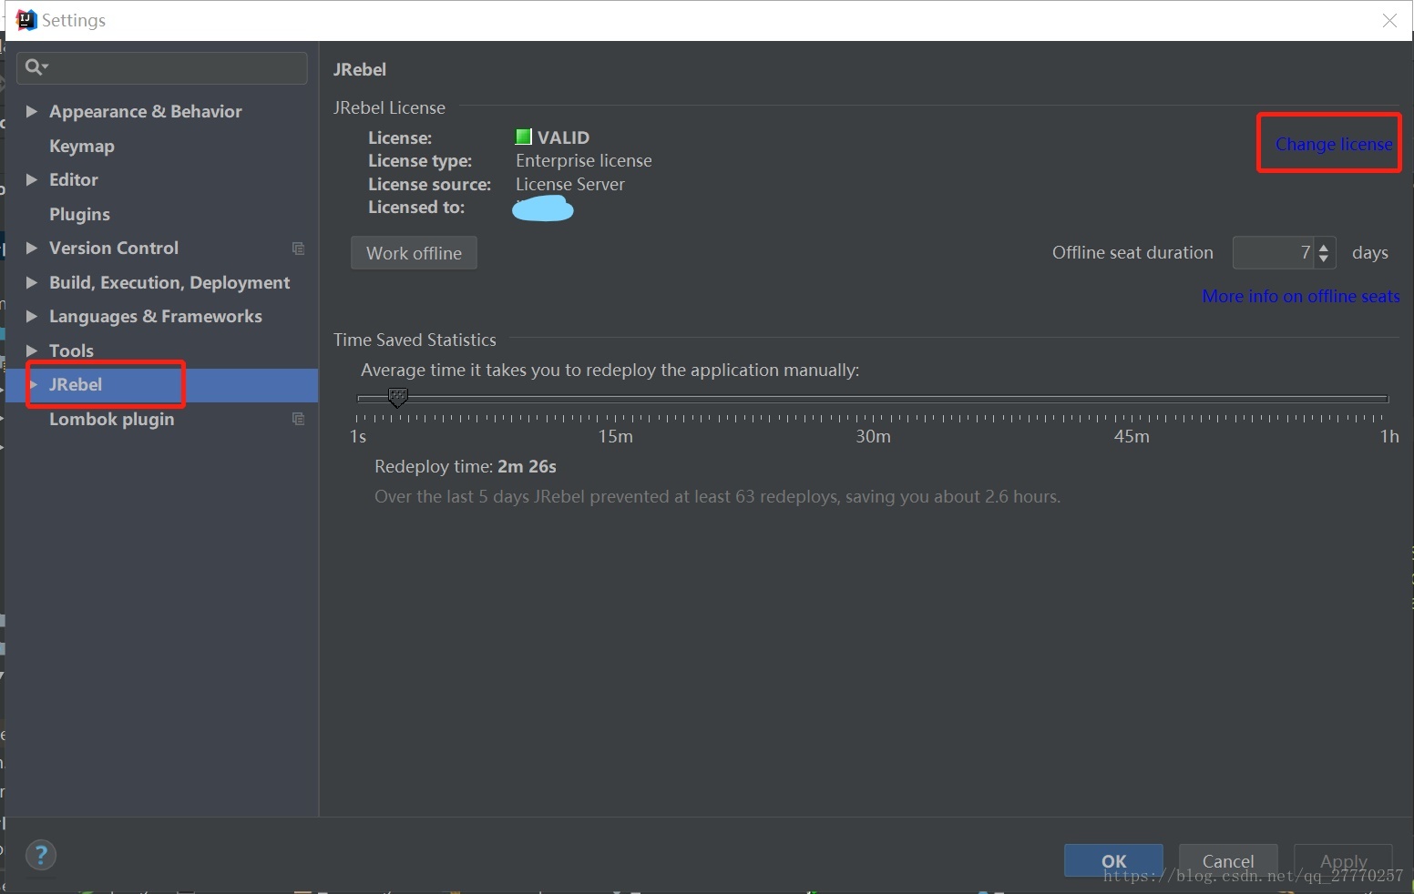1414x894 pixels.
Task: Expand Languages & Frameworks node
Action: [x=31, y=316]
